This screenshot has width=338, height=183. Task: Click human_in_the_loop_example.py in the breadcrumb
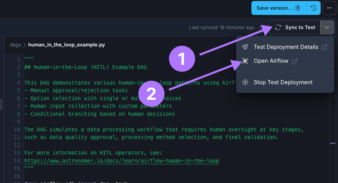(x=66, y=45)
